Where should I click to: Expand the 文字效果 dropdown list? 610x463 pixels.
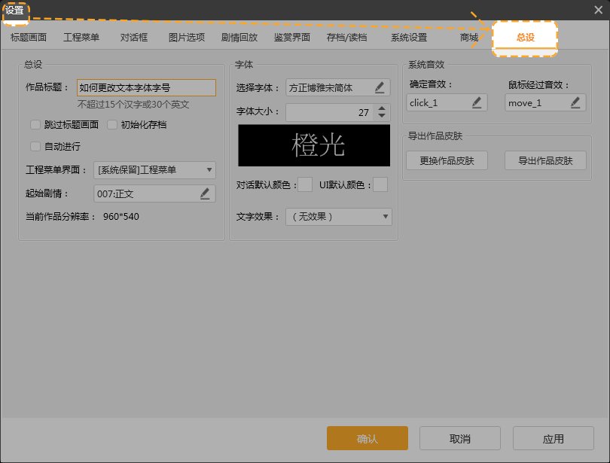pyautogui.click(x=338, y=217)
